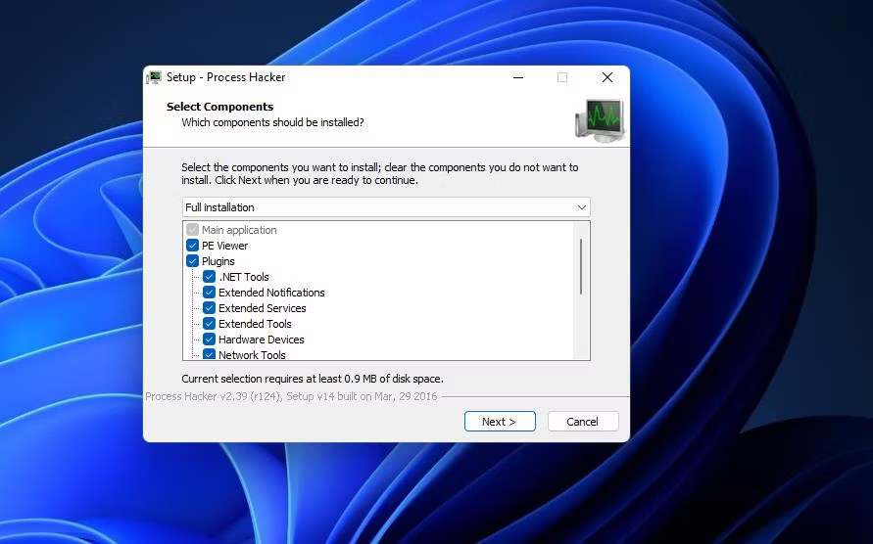The height and width of the screenshot is (544, 873).
Task: Click the disk space requirement text
Action: 313,379
